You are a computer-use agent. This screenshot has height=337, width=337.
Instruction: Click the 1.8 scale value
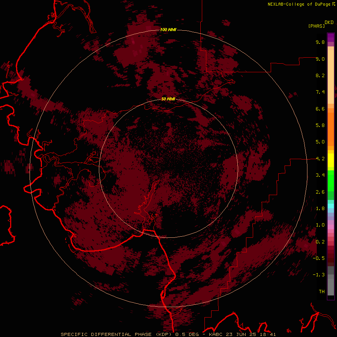(320, 209)
